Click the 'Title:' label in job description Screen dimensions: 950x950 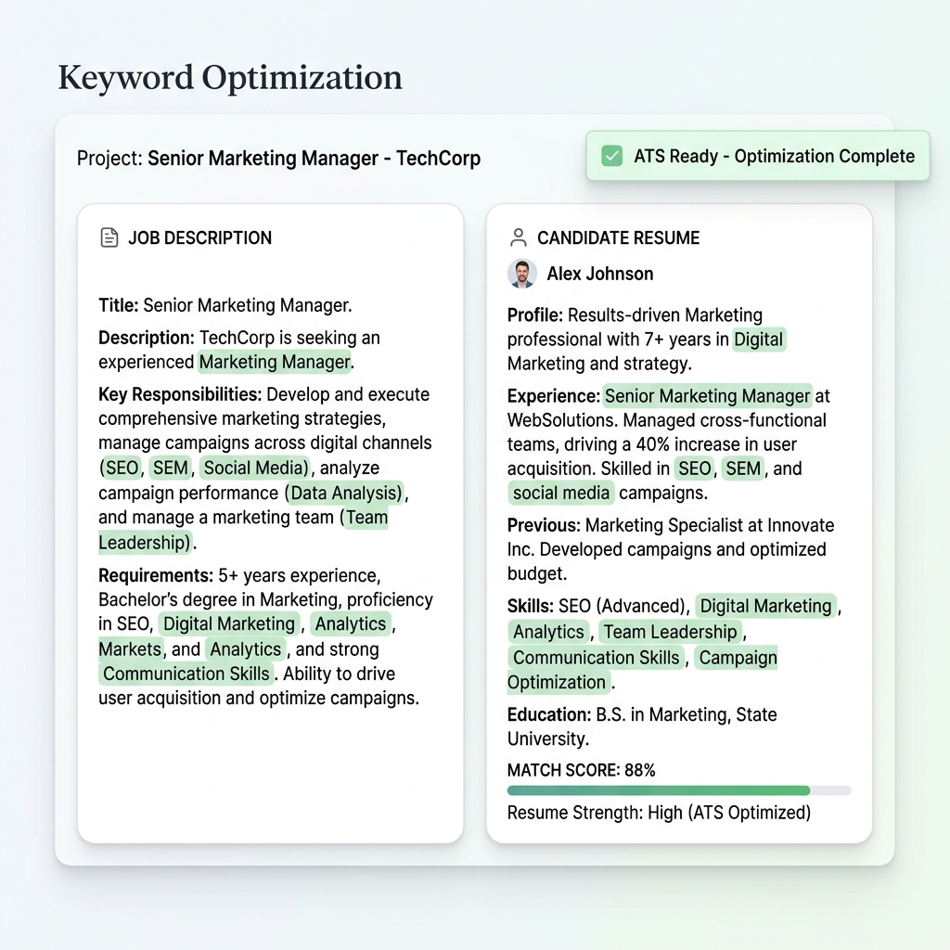(119, 305)
